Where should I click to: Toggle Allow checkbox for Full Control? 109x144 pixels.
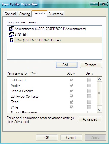(x=71, y=80)
